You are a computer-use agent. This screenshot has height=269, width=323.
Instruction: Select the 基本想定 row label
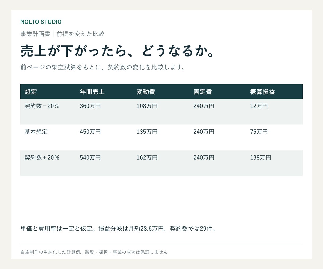pos(36,132)
